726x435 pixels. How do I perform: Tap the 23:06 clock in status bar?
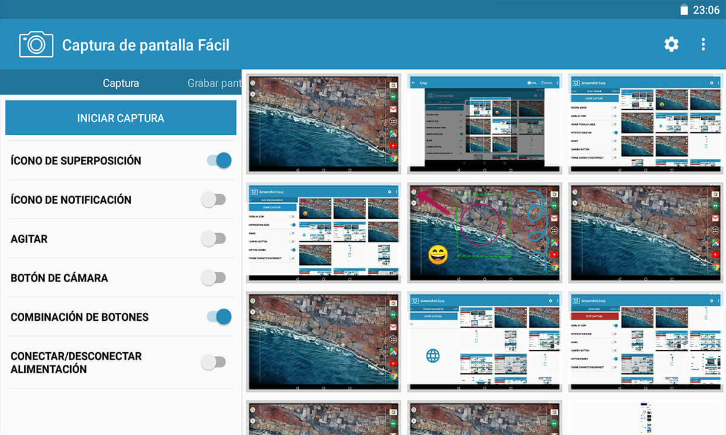[x=706, y=10]
